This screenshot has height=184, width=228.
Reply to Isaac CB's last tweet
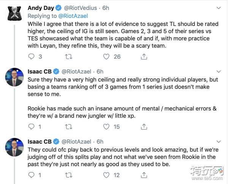pos(32,175)
